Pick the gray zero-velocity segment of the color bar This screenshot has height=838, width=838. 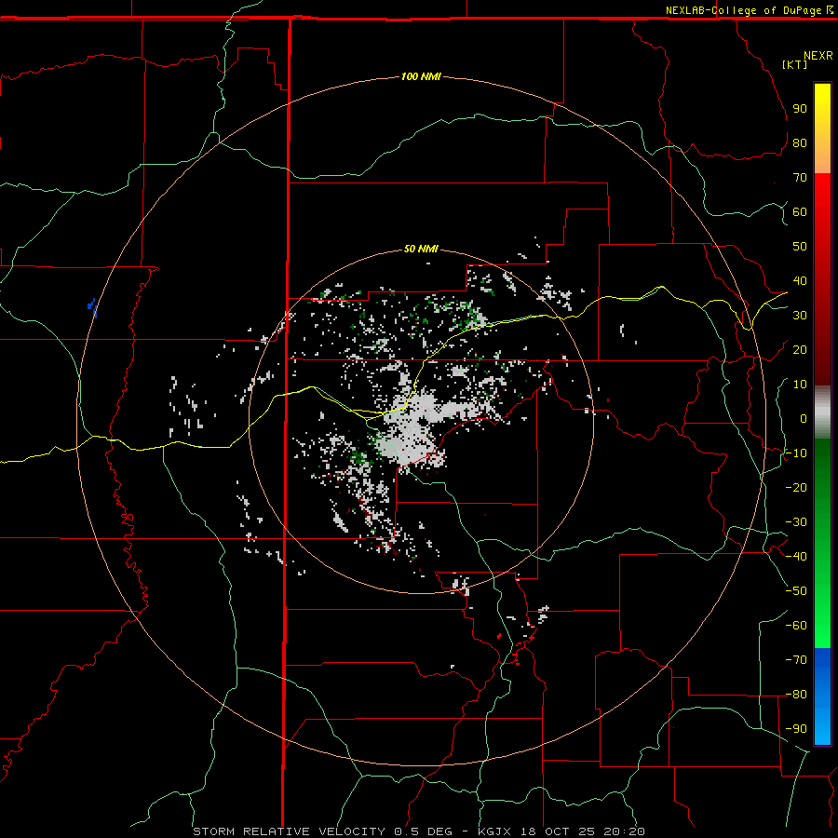click(822, 412)
